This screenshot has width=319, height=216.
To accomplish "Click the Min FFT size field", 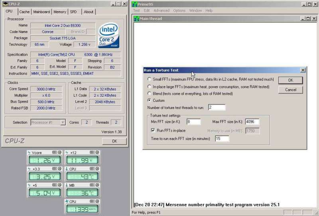I will click(193, 122).
